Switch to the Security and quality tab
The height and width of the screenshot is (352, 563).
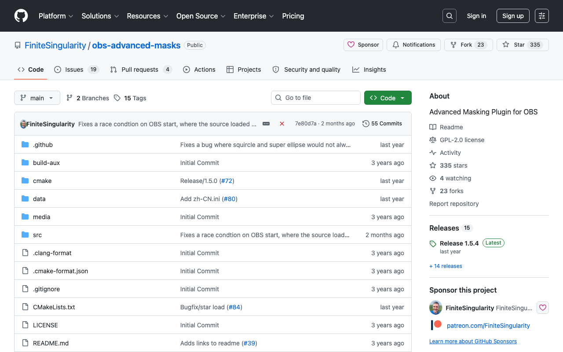(x=306, y=70)
